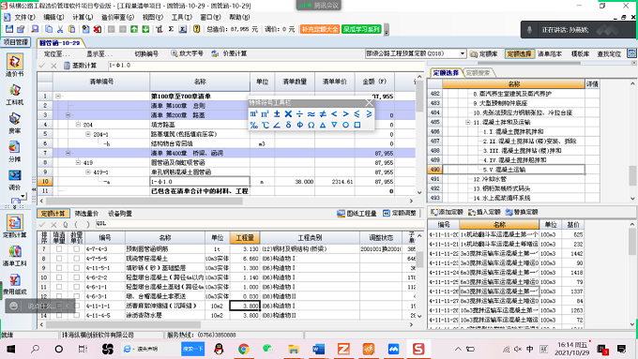Tick 数量单价 checkbox for row 4-11-4-5
Screen dimensions: 638x359
point(77,315)
